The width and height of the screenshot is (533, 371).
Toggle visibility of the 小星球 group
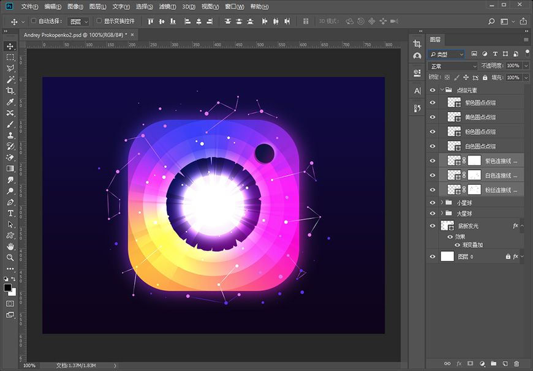[x=433, y=203]
